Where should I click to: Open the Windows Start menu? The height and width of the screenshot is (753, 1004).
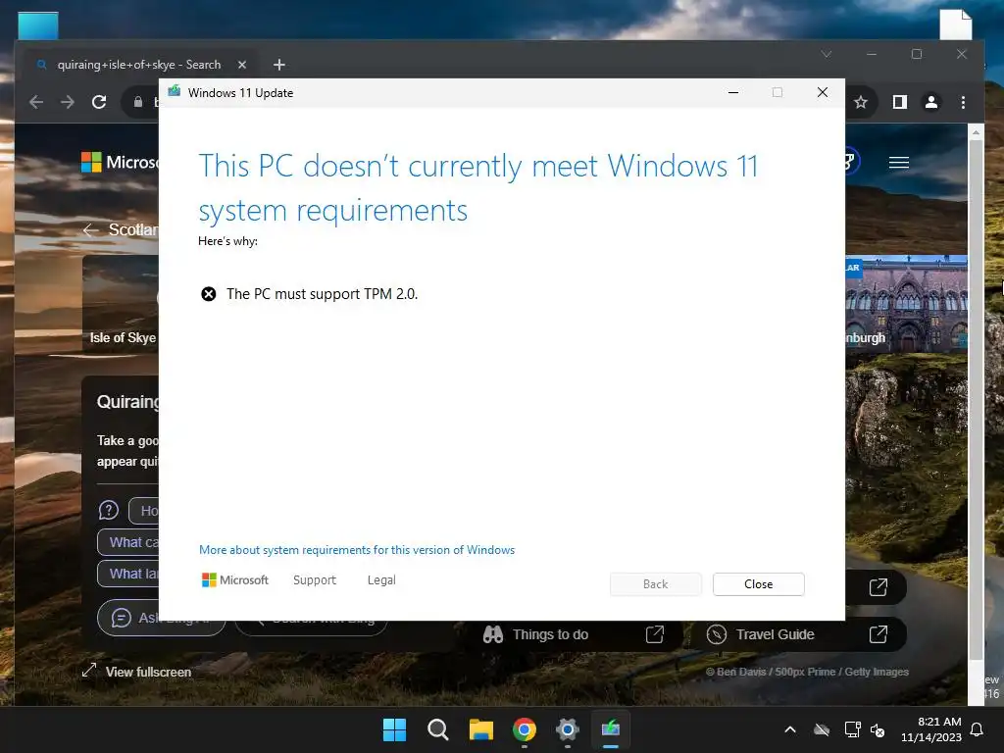click(394, 729)
